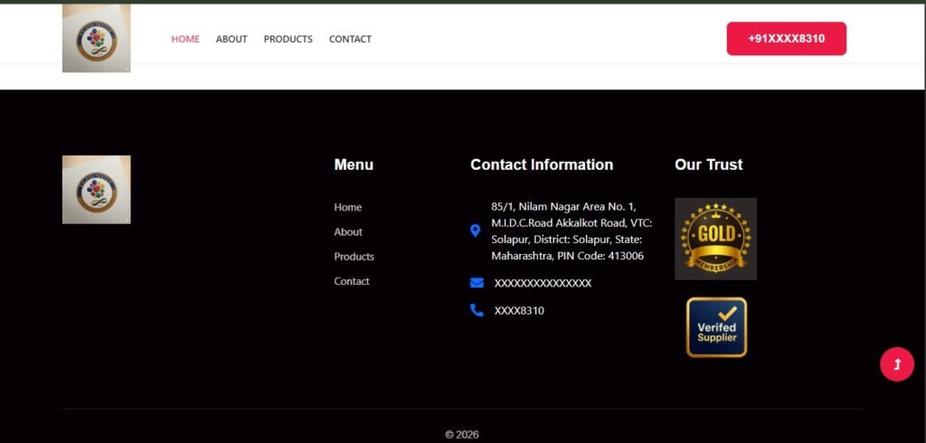Open the footer Products link
The height and width of the screenshot is (443, 926).
point(354,257)
